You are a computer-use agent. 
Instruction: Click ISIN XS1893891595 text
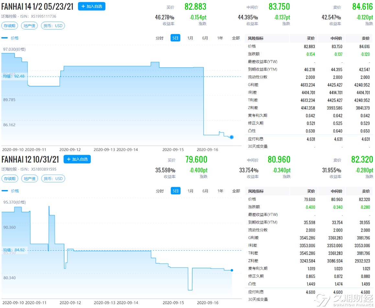coord(44,169)
